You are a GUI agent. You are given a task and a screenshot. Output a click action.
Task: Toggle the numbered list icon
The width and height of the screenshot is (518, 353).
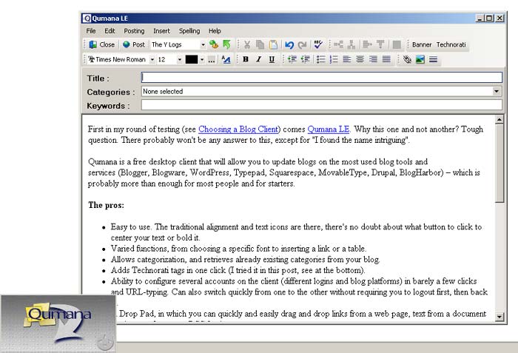(334, 59)
